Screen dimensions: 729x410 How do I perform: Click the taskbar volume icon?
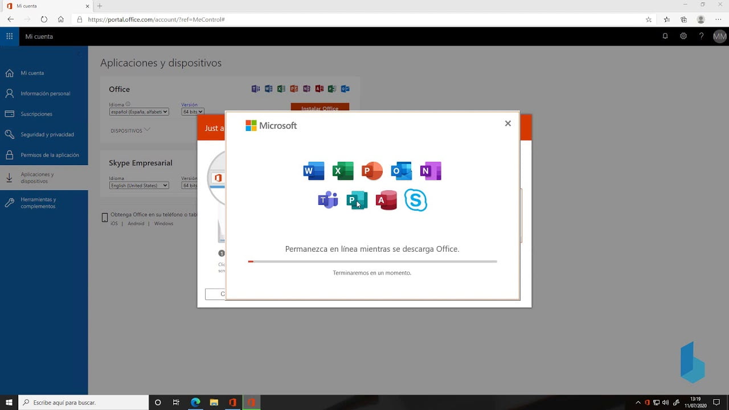click(x=665, y=403)
